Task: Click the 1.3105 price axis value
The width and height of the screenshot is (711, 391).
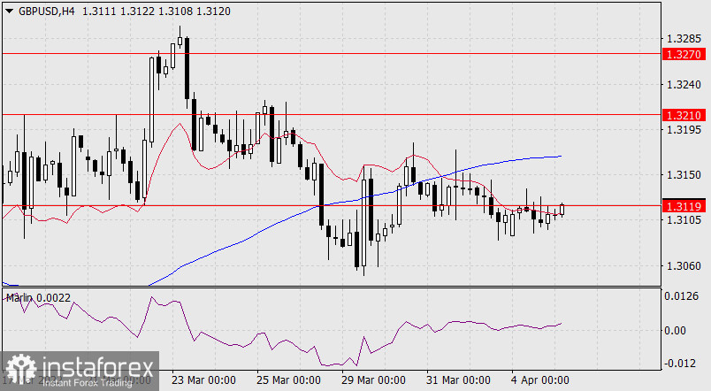Action: (684, 220)
